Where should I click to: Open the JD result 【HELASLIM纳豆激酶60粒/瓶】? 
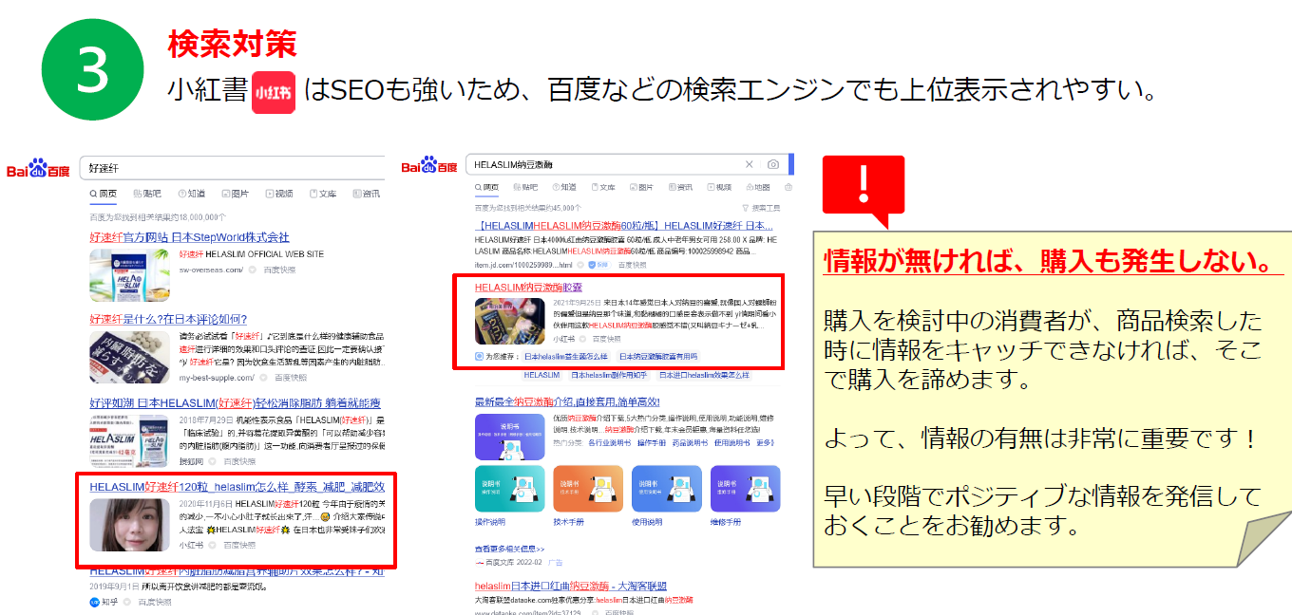click(623, 226)
